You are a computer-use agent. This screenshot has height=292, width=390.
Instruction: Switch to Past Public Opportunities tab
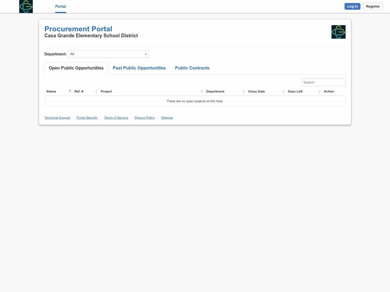pos(139,68)
